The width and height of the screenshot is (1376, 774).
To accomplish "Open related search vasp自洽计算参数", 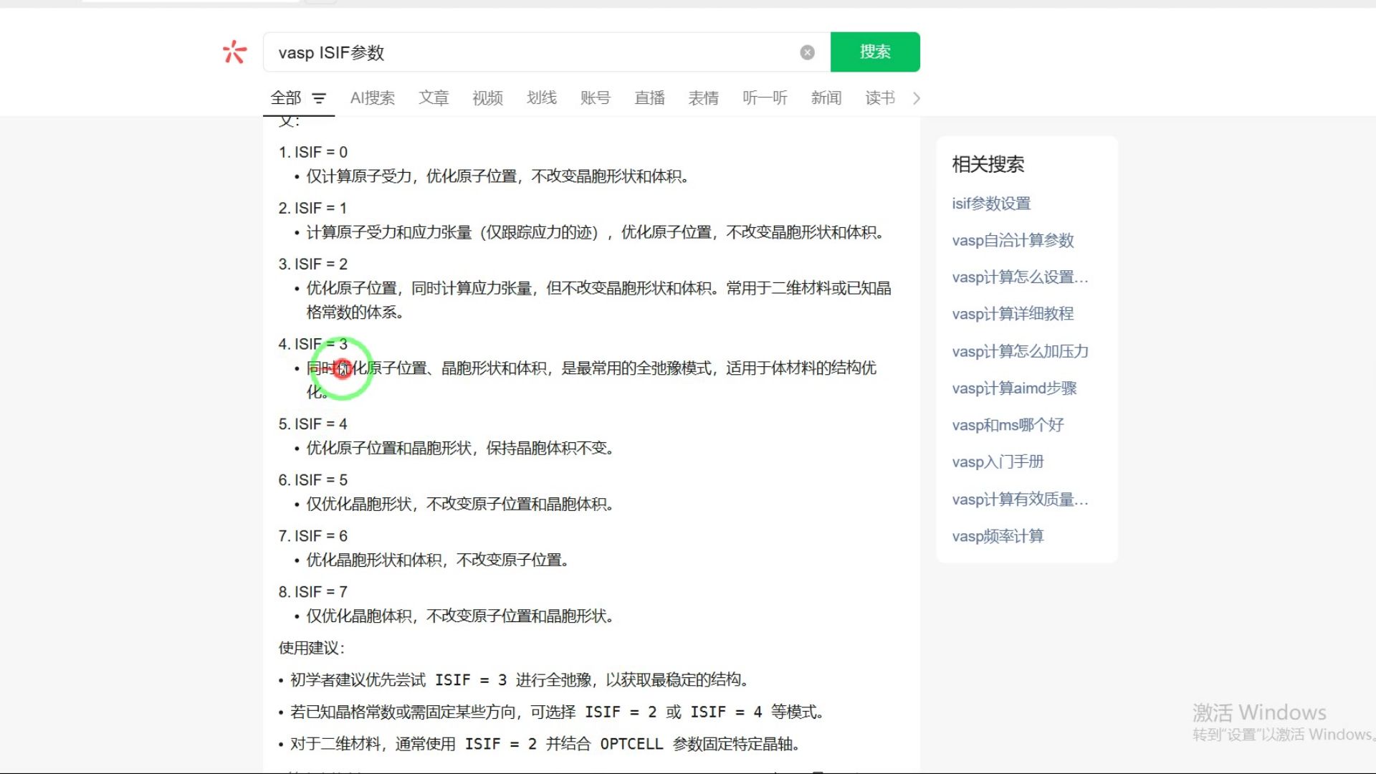I will 1013,240.
